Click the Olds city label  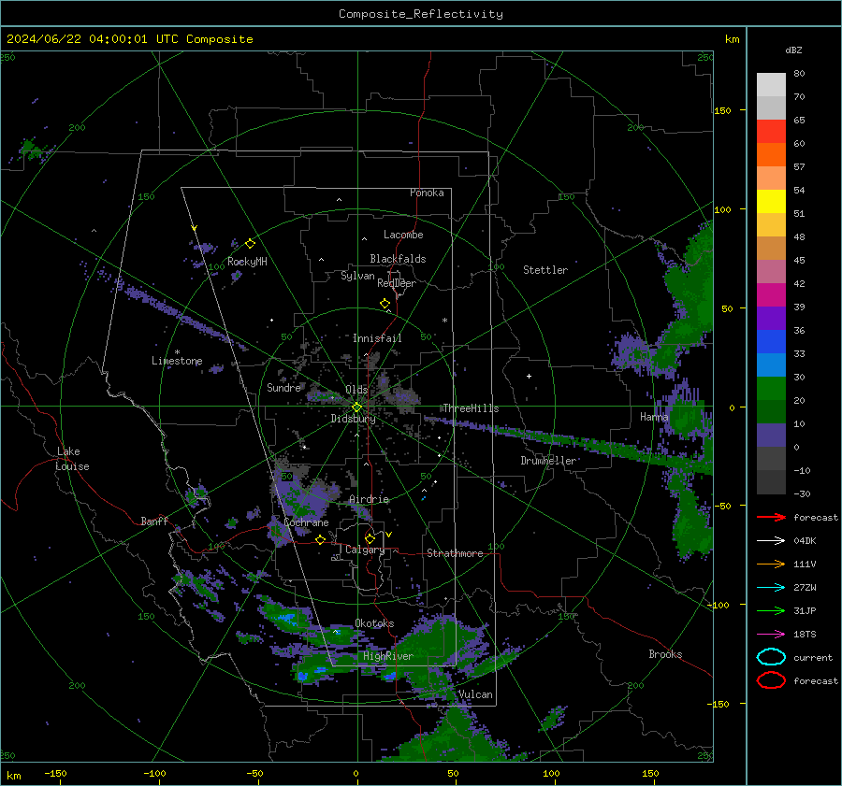tap(356, 389)
